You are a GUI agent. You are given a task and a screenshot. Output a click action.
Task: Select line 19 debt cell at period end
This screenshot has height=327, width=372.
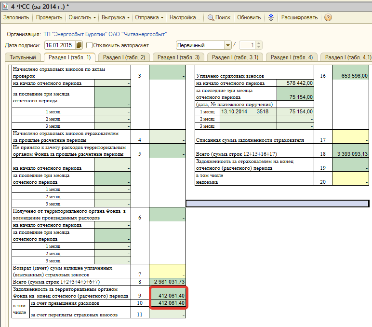[350, 164]
